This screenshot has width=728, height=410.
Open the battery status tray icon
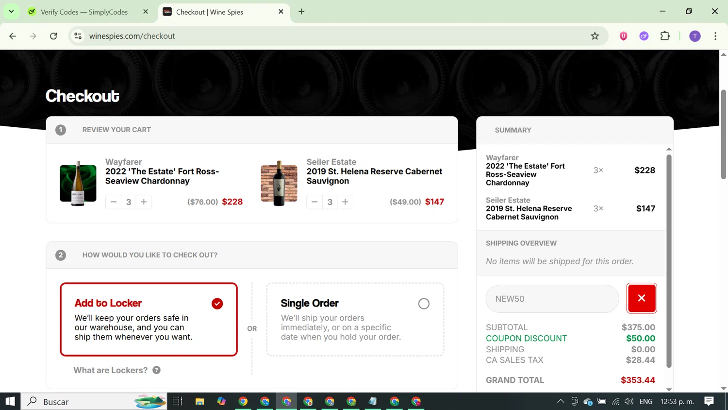coord(602,401)
